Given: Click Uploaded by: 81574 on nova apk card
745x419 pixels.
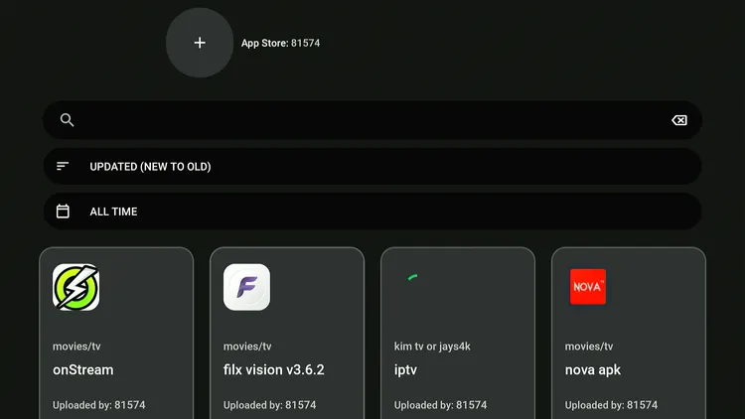Looking at the screenshot, I should (x=611, y=405).
